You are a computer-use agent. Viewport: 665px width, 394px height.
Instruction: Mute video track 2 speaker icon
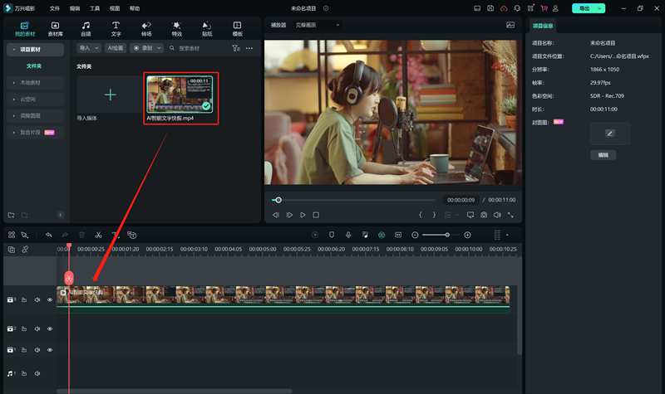click(37, 328)
